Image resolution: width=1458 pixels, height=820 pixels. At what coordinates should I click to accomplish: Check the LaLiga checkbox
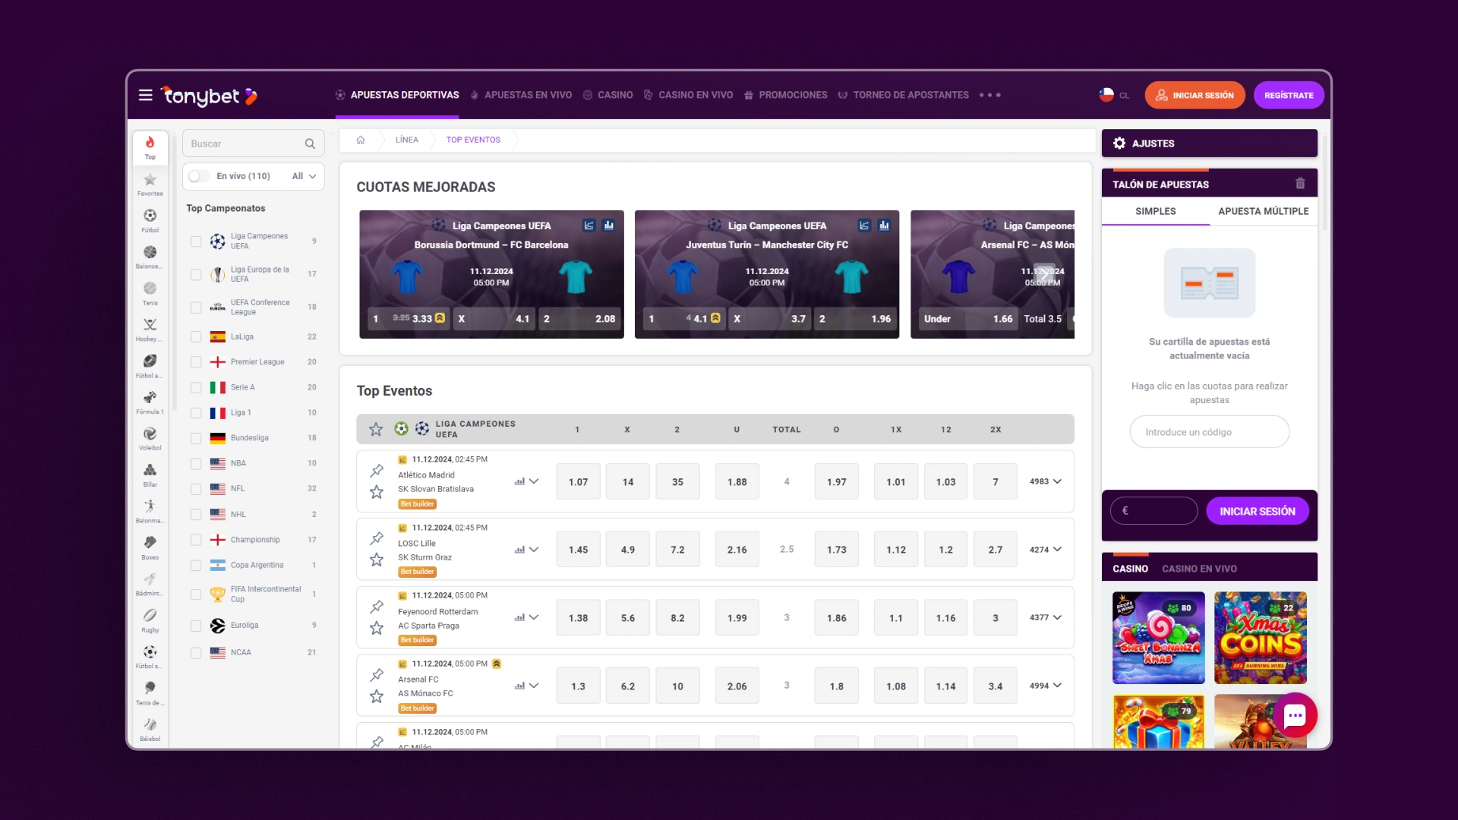tap(196, 336)
